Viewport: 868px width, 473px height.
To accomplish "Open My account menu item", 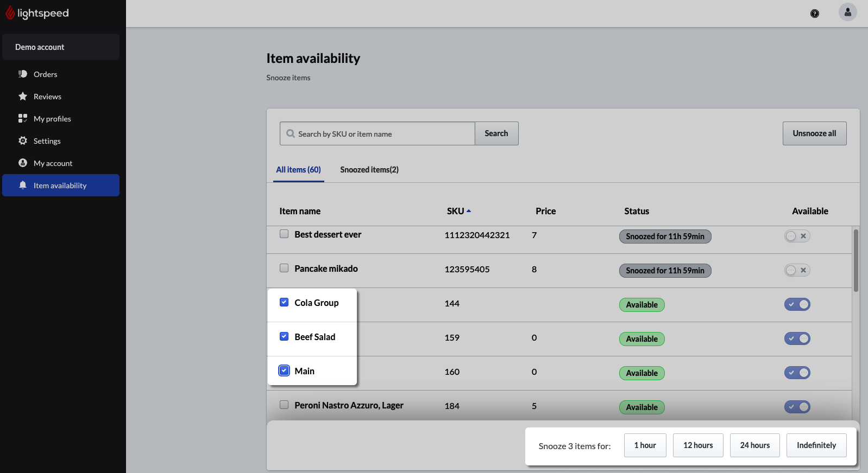I will click(x=53, y=163).
